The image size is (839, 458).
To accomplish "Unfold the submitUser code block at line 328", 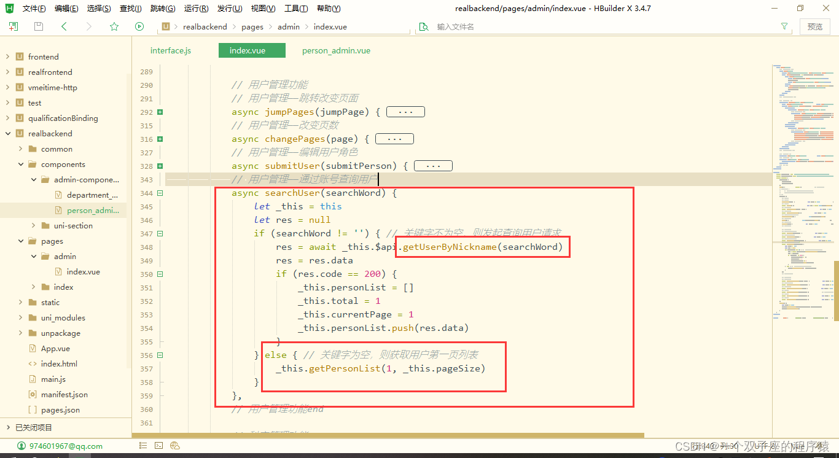I will tap(160, 166).
